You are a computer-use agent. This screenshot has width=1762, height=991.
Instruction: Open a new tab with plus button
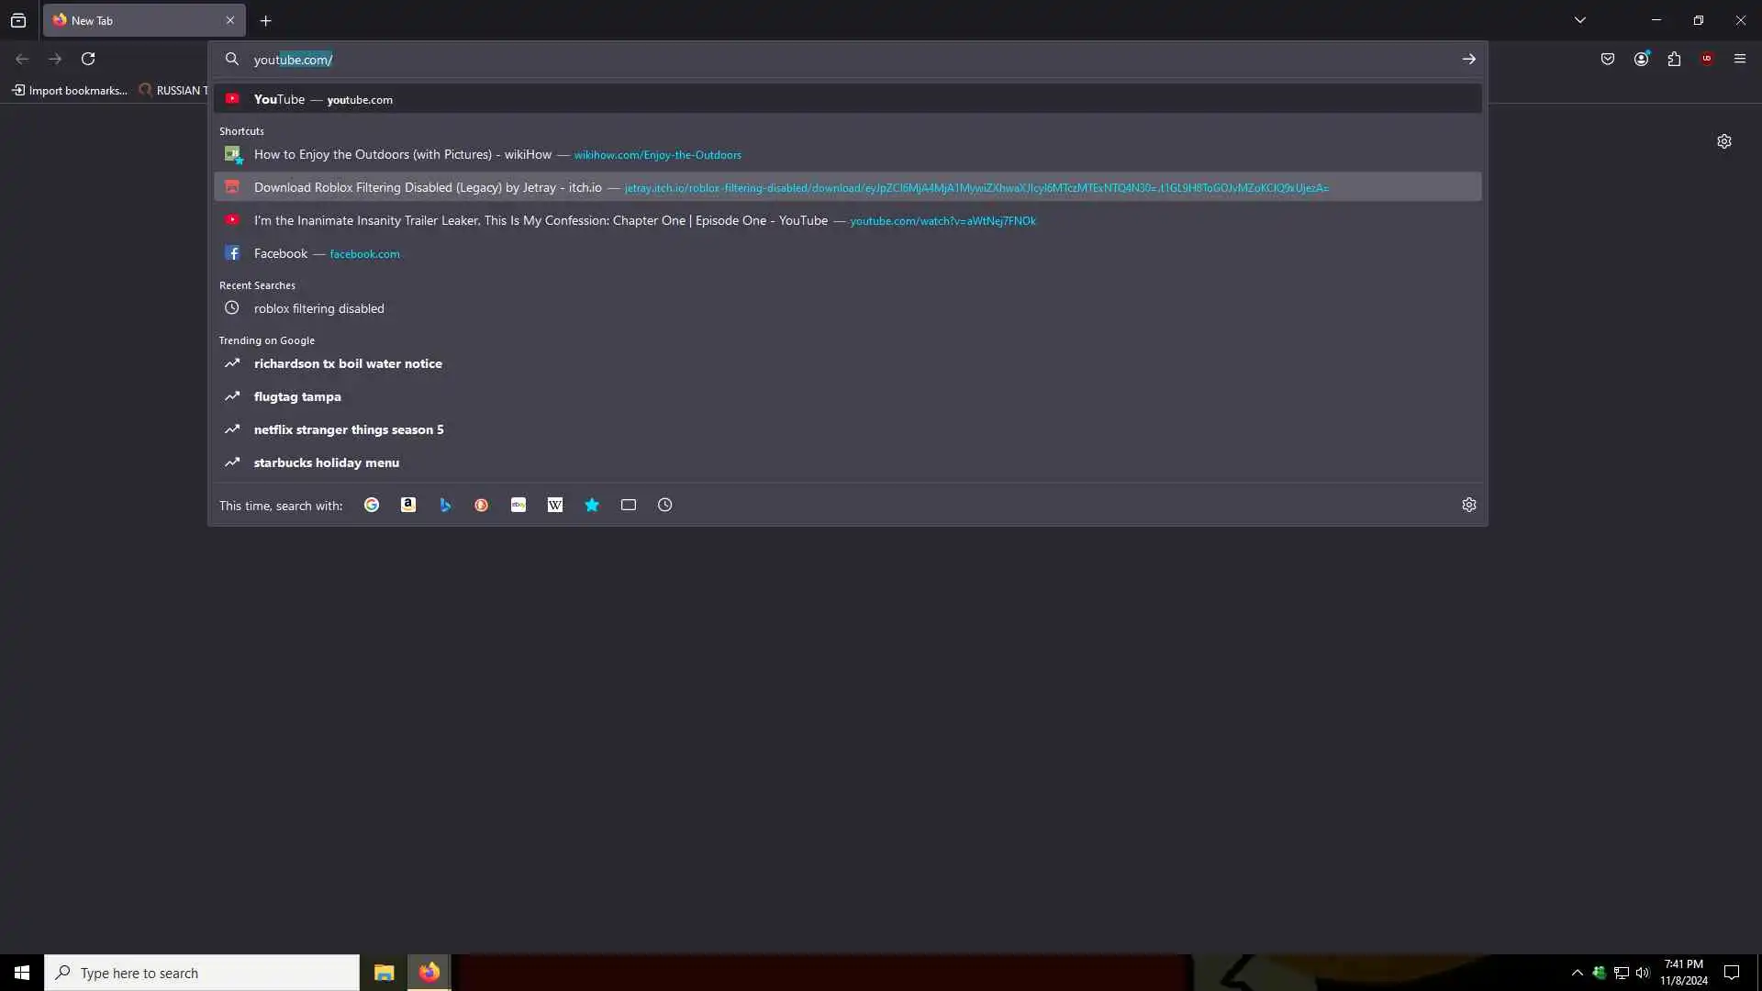266,20
